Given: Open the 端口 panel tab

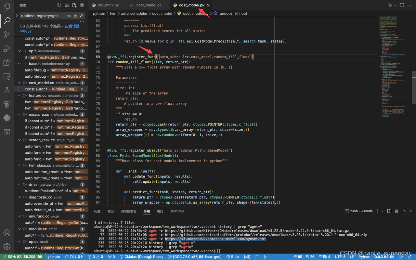Looking at the screenshot, I should [160, 211].
